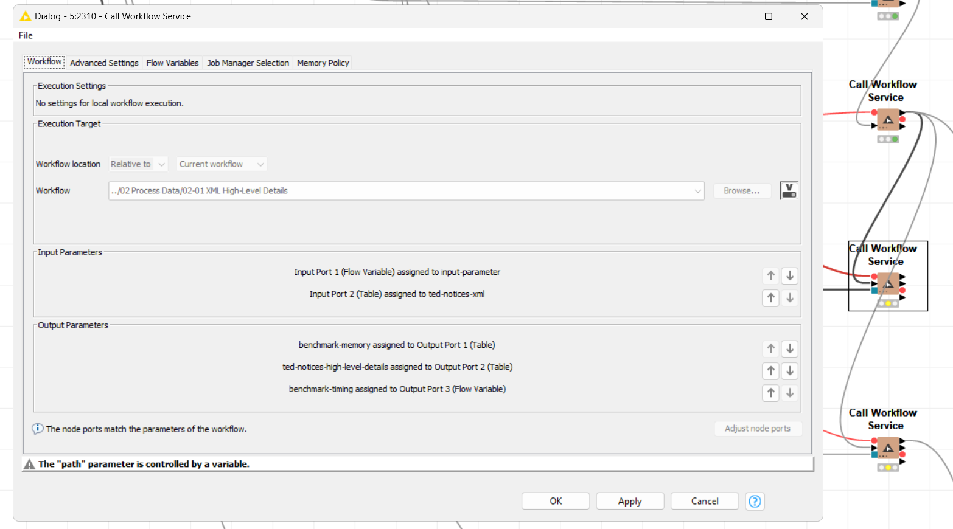The image size is (953, 529).
Task: Expand the Workflow path combo box arrow
Action: tap(697, 191)
